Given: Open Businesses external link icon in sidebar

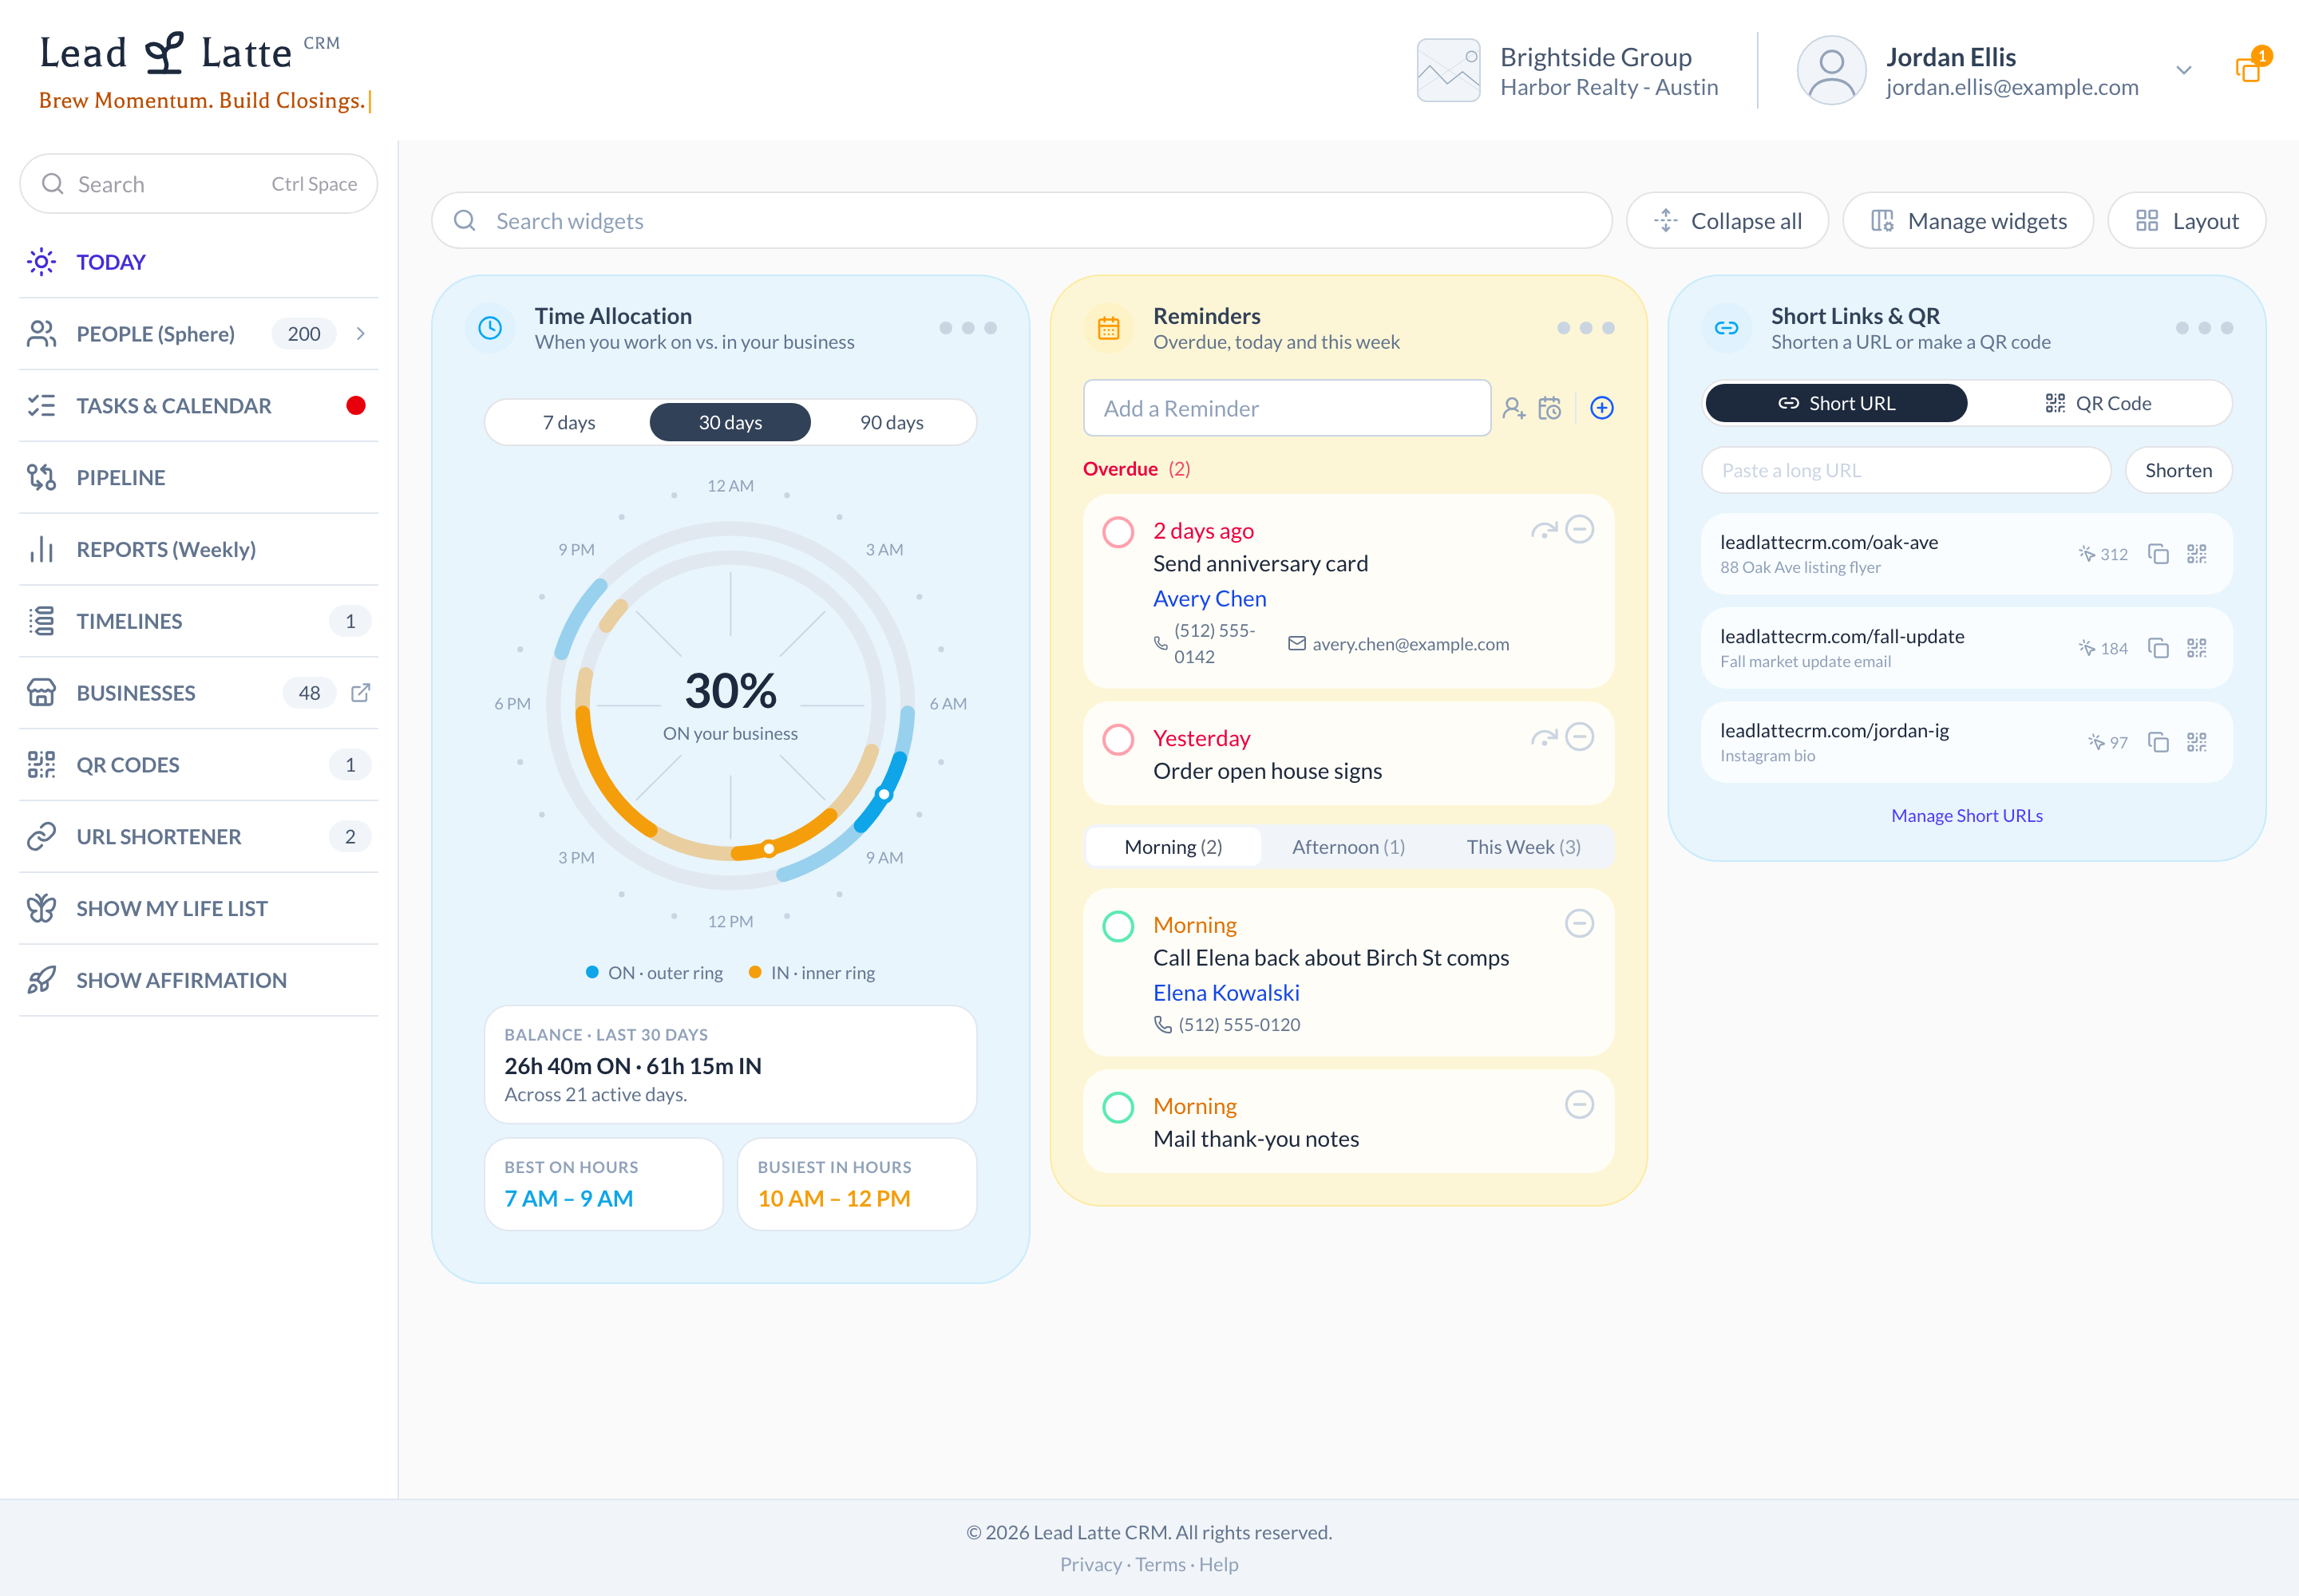Looking at the screenshot, I should (361, 693).
